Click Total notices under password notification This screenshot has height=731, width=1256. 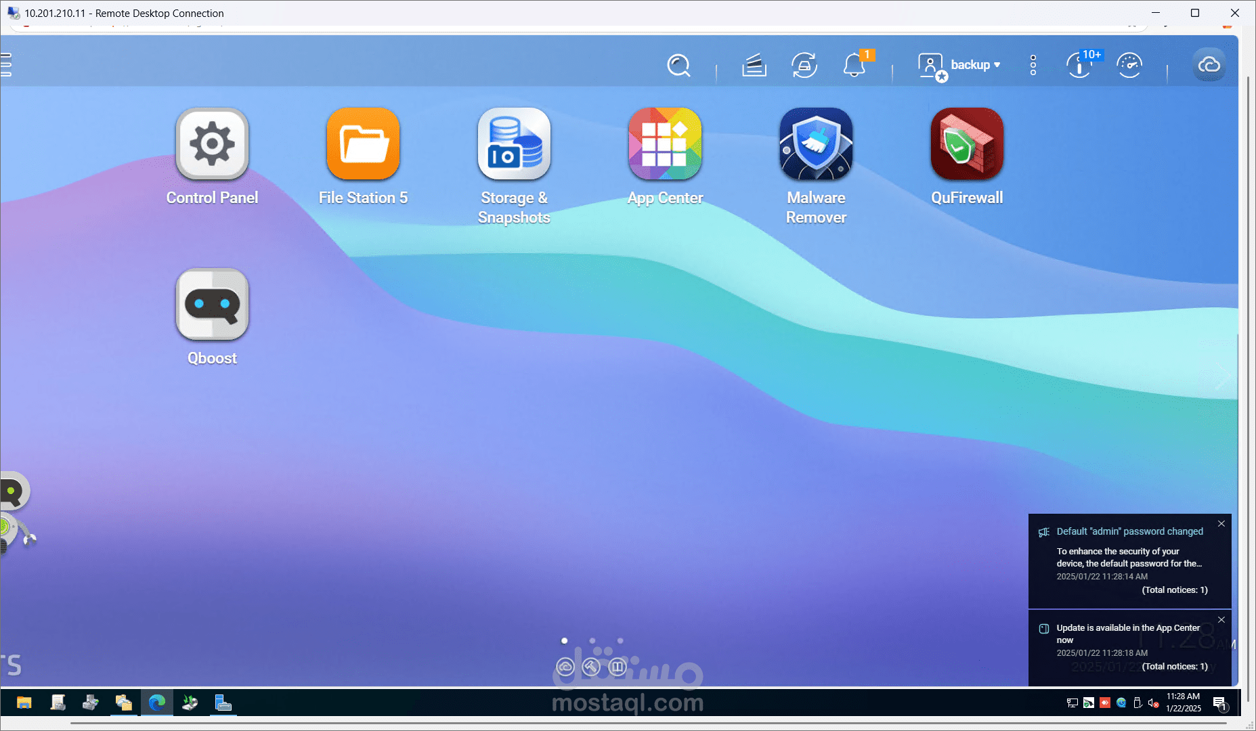[1175, 590]
